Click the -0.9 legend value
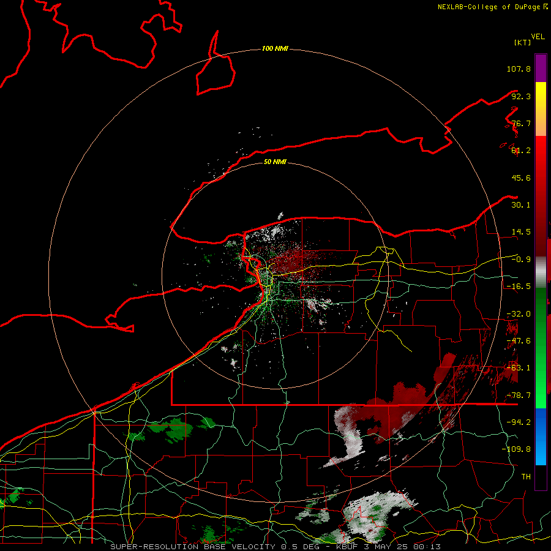 point(521,260)
